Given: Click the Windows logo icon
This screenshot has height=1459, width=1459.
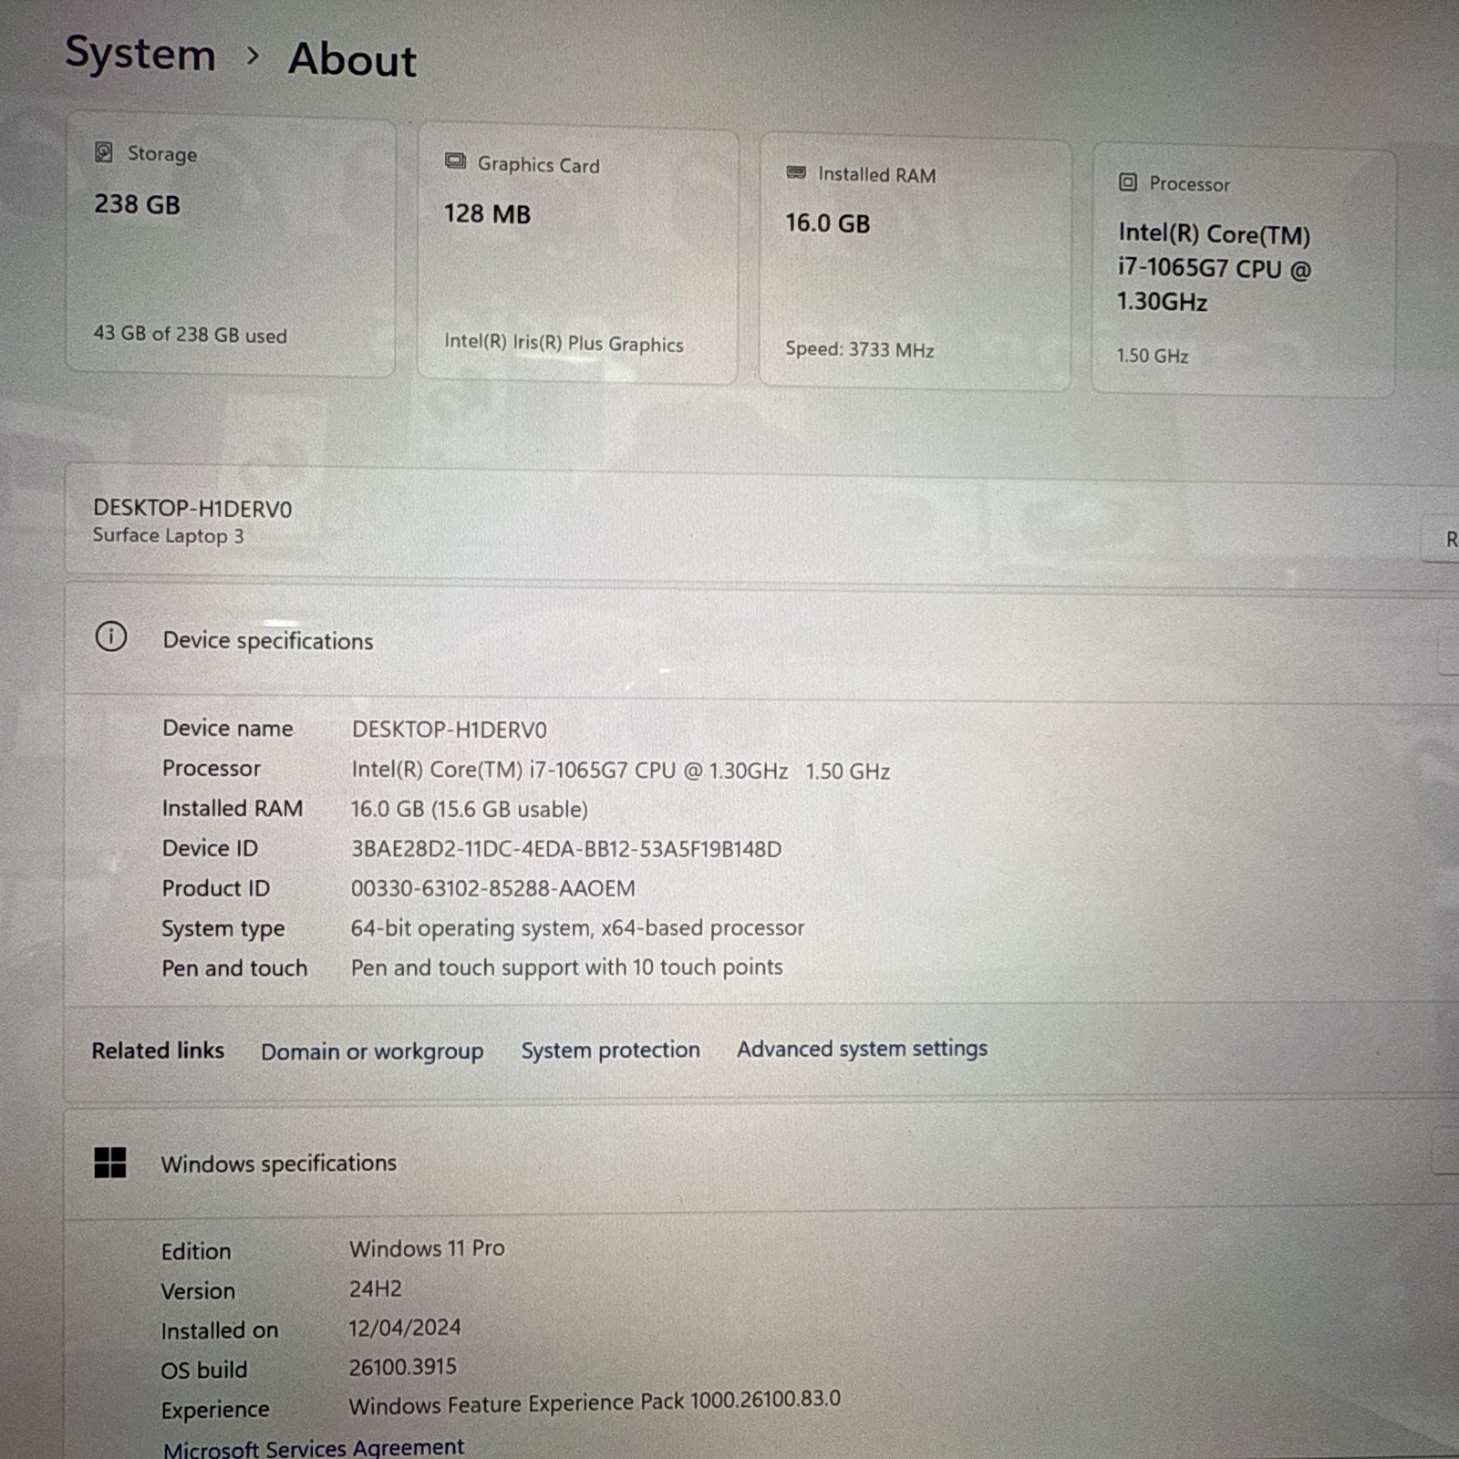Looking at the screenshot, I should pyautogui.click(x=110, y=1163).
